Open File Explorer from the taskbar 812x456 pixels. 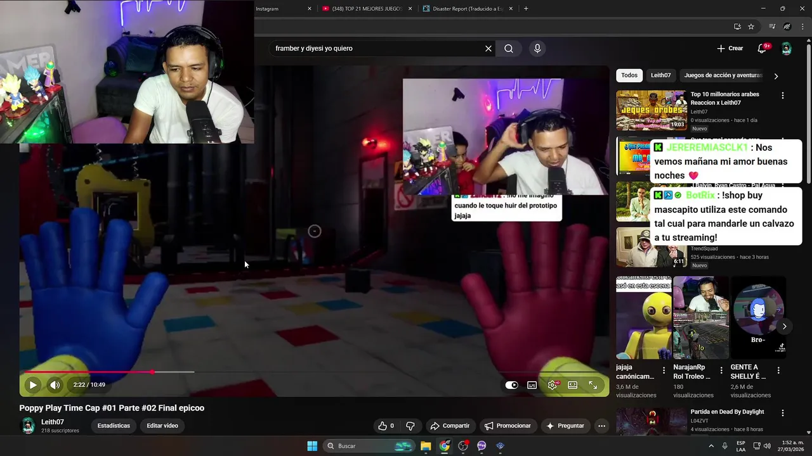[x=426, y=446]
